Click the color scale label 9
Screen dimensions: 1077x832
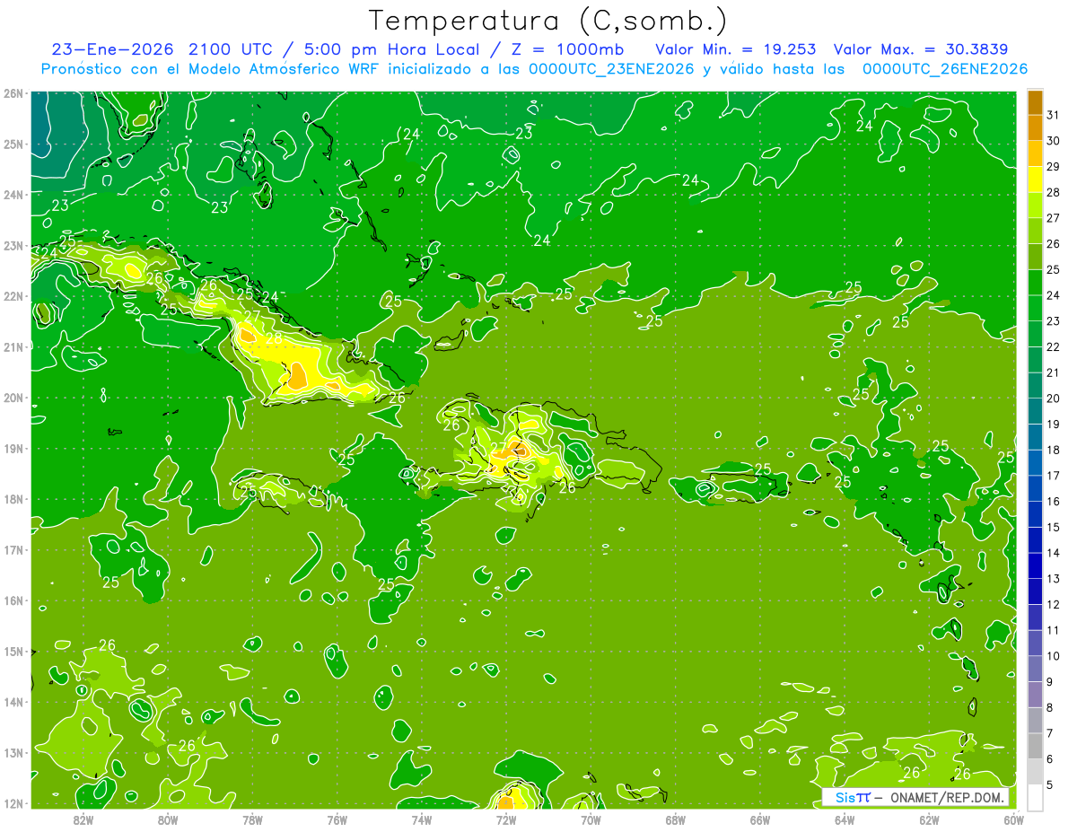(1050, 681)
